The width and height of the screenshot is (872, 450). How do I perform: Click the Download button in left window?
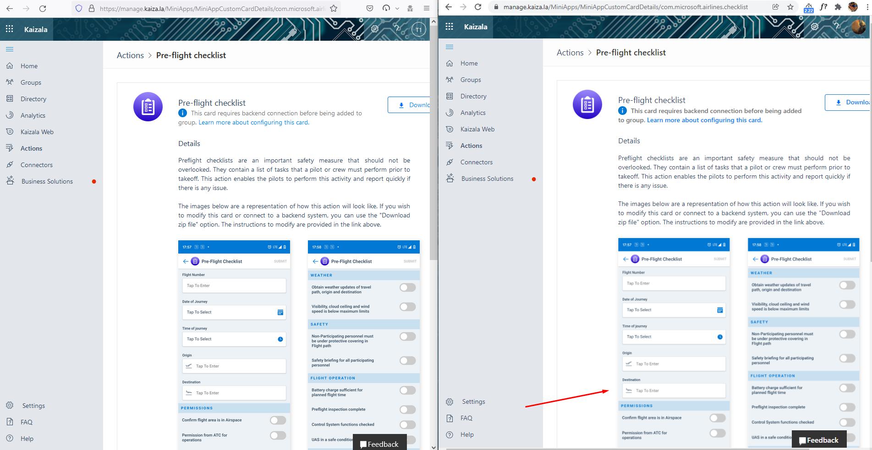click(409, 105)
